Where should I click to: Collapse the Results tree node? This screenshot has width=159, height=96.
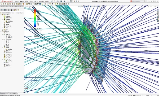coord(1,31)
